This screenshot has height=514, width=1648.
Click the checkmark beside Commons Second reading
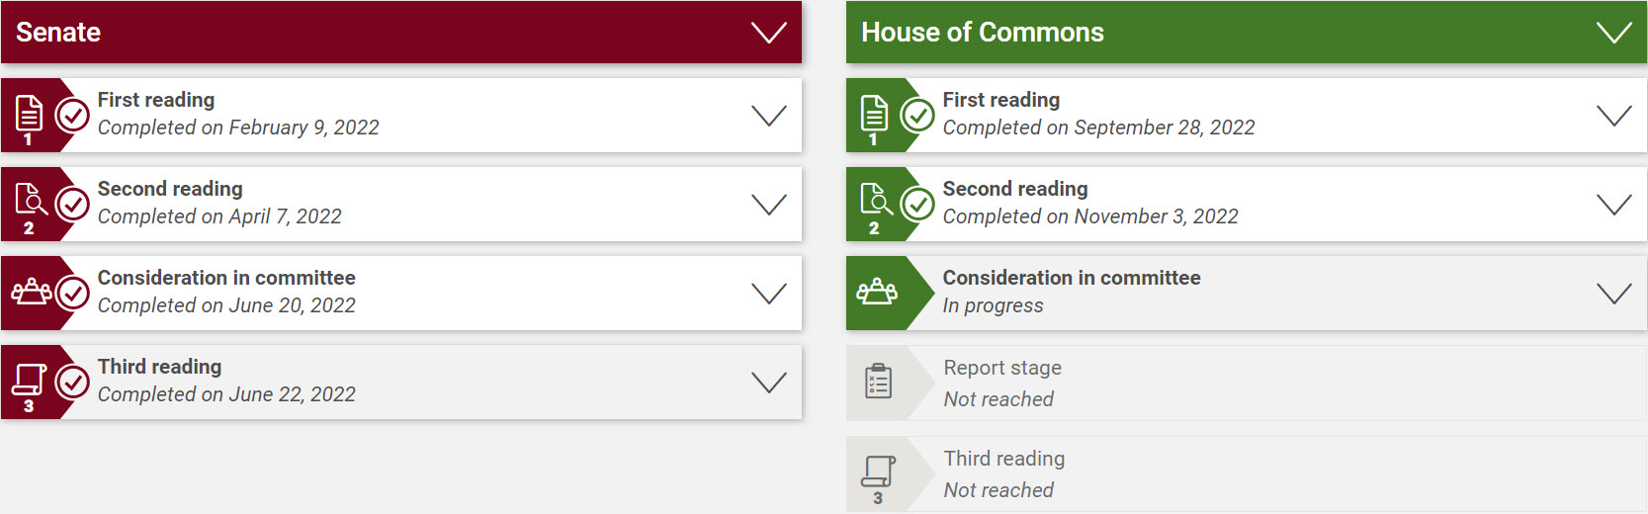(x=917, y=205)
